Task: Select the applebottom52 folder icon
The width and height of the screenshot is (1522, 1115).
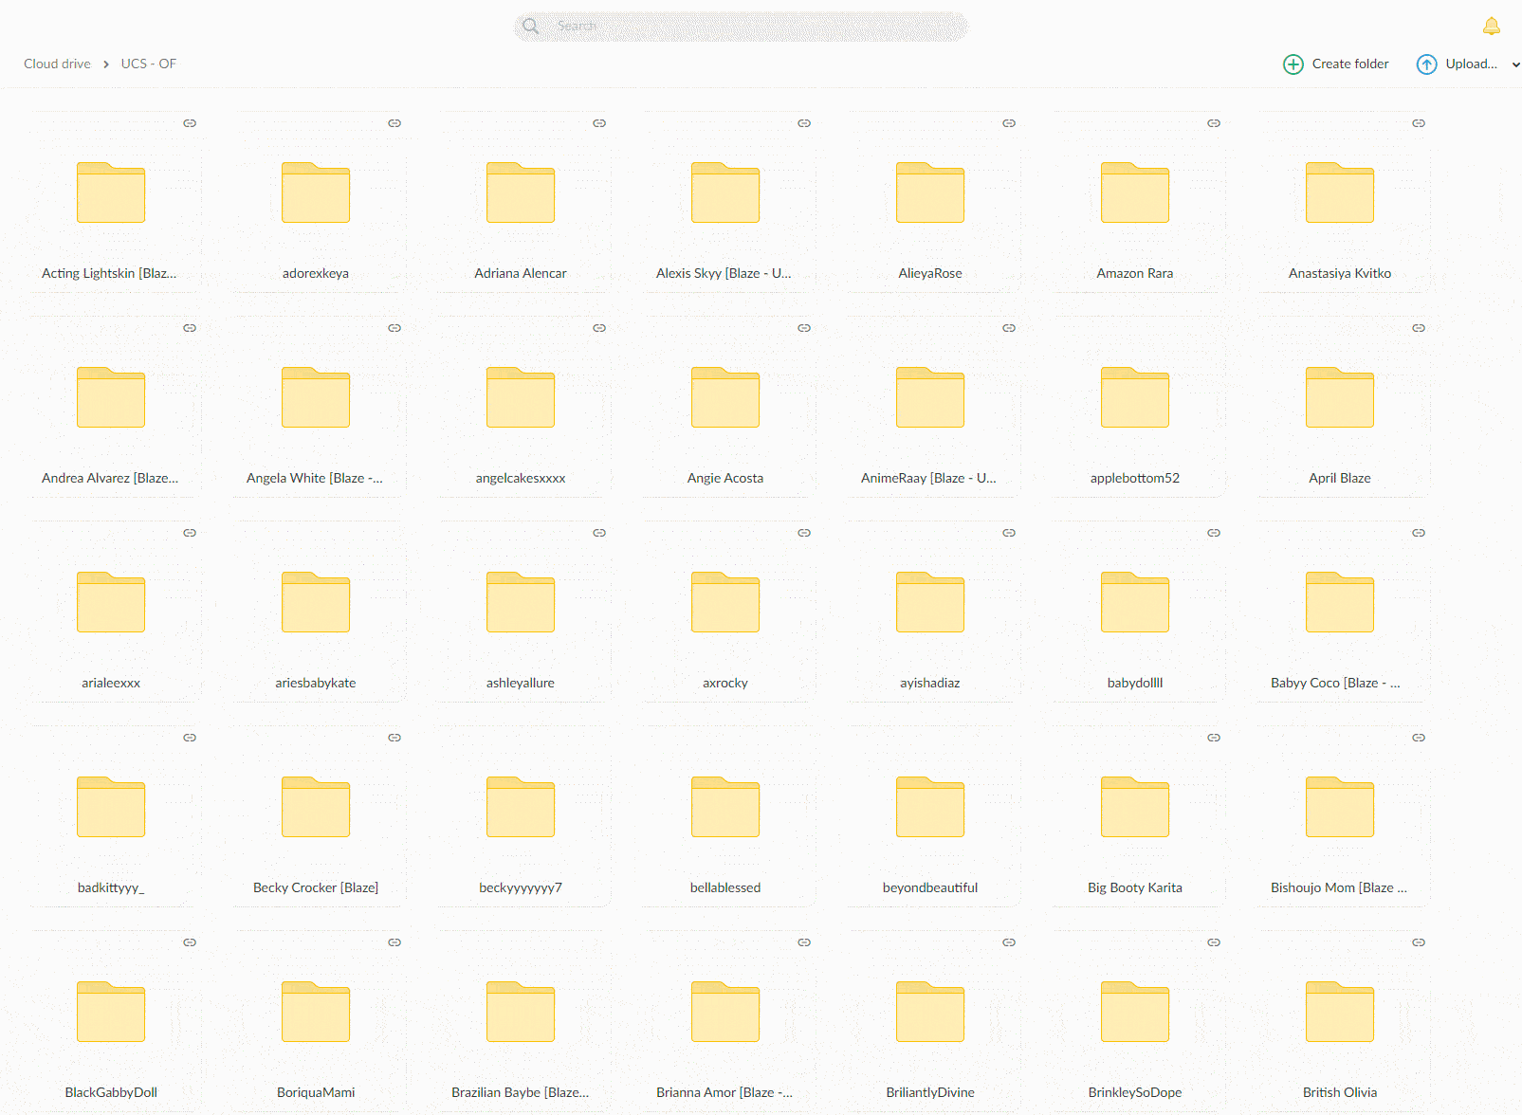Action: click(x=1135, y=397)
